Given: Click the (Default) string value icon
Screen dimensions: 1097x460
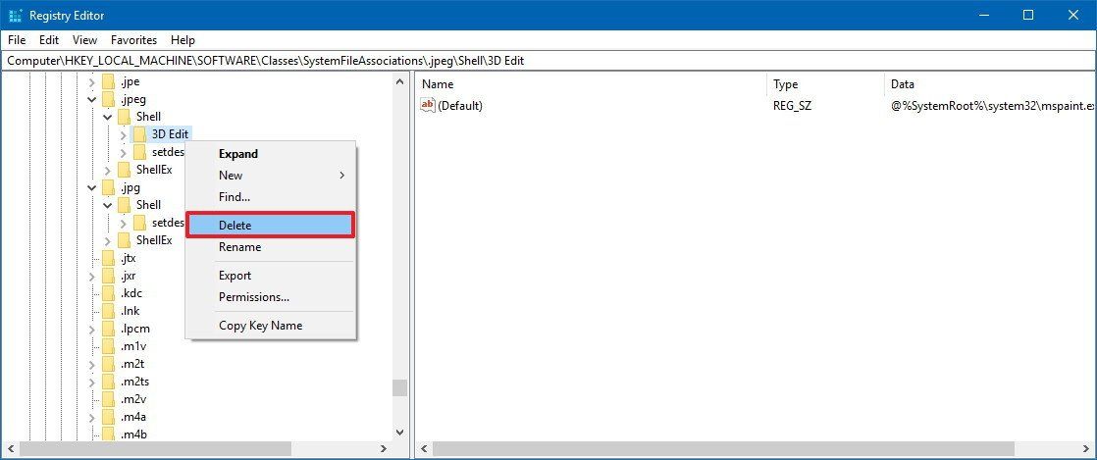Looking at the screenshot, I should coord(428,105).
